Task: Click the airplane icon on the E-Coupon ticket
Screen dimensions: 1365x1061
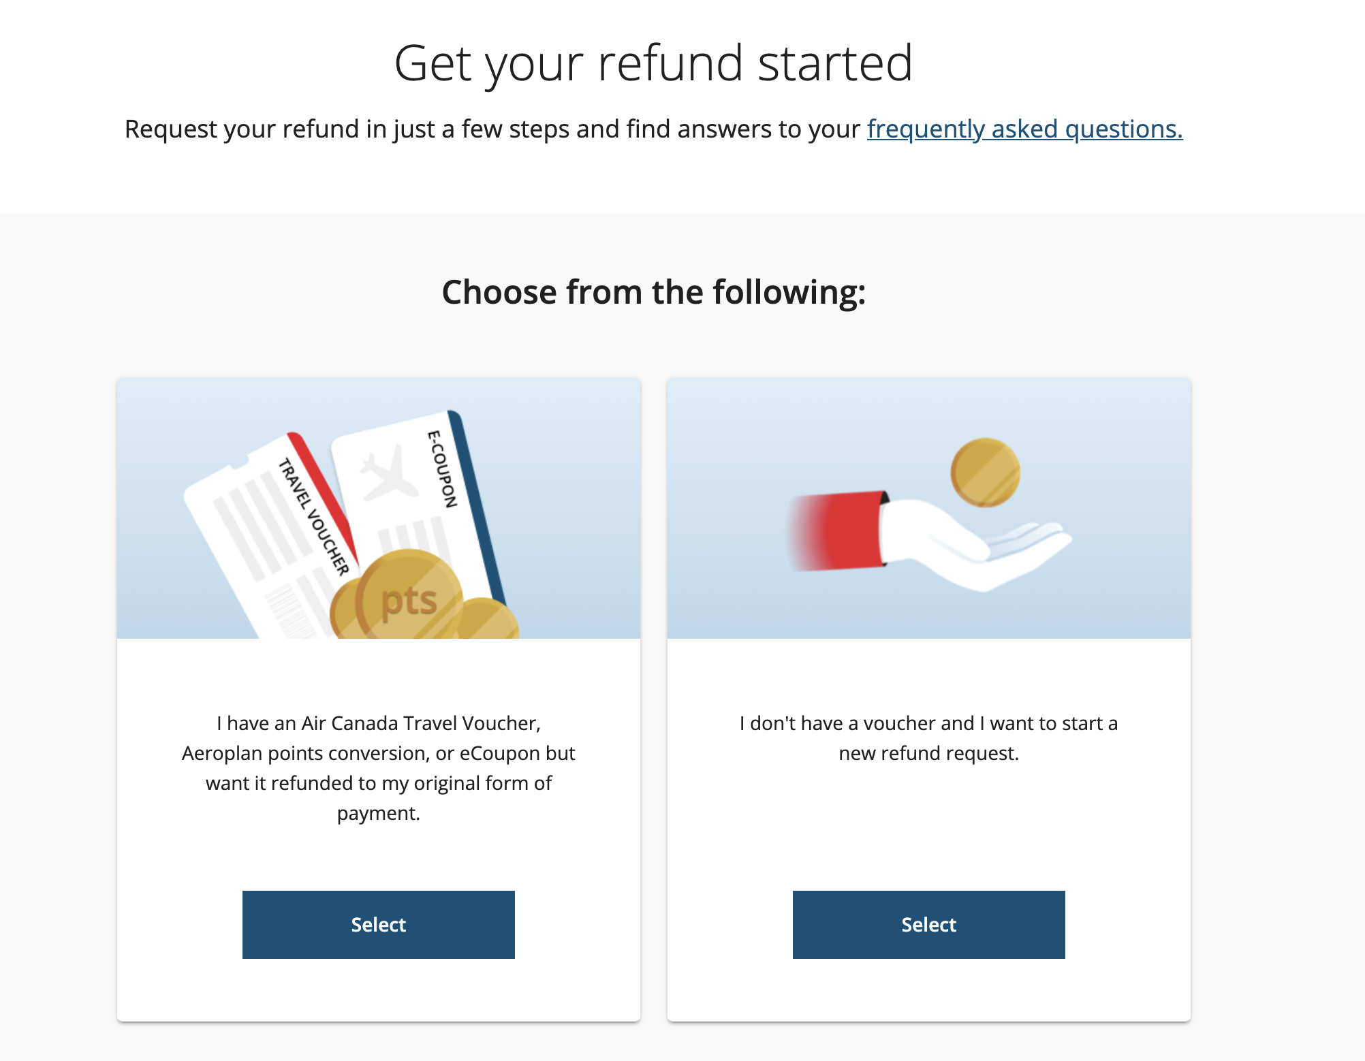Action: coord(388,473)
